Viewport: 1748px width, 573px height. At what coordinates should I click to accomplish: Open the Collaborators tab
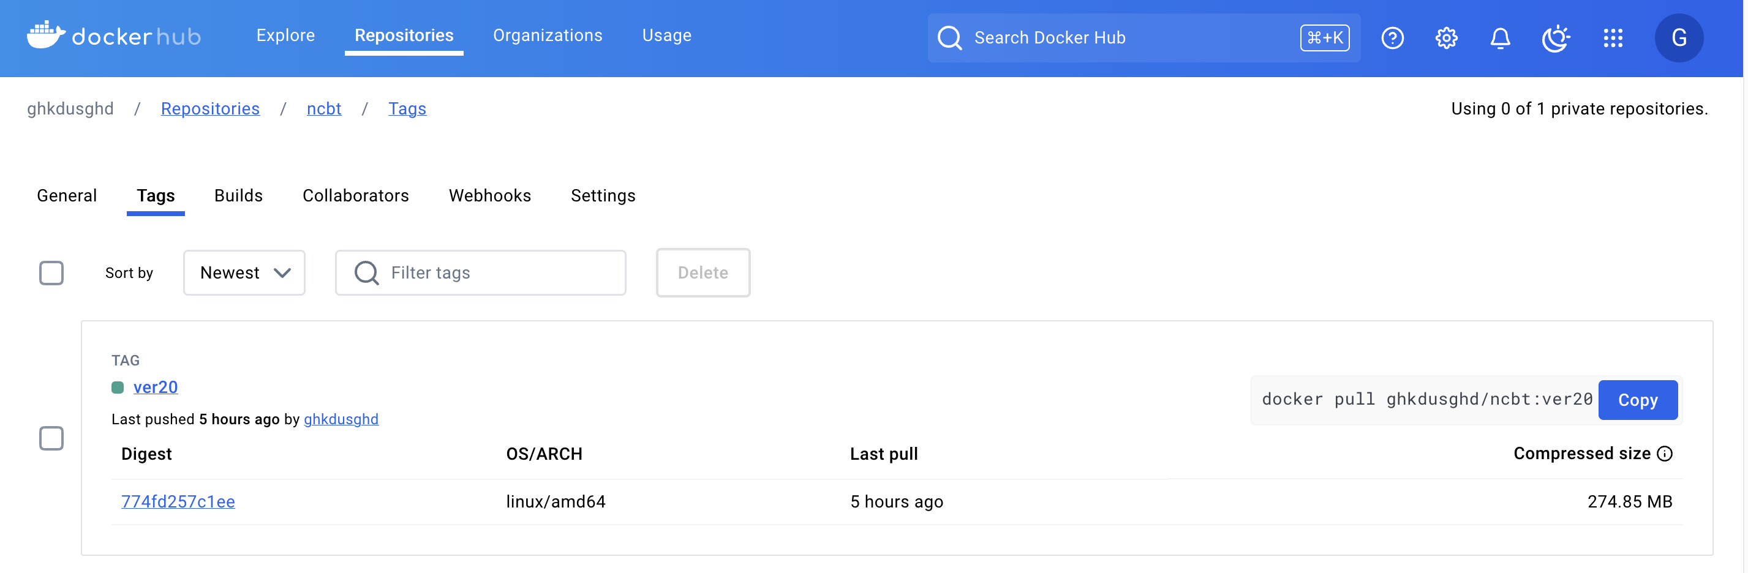[356, 195]
